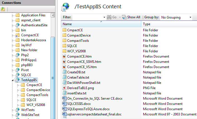The image size is (197, 119).
Task: Select CretaeTable.txt in content list
Action: coord(78,77)
